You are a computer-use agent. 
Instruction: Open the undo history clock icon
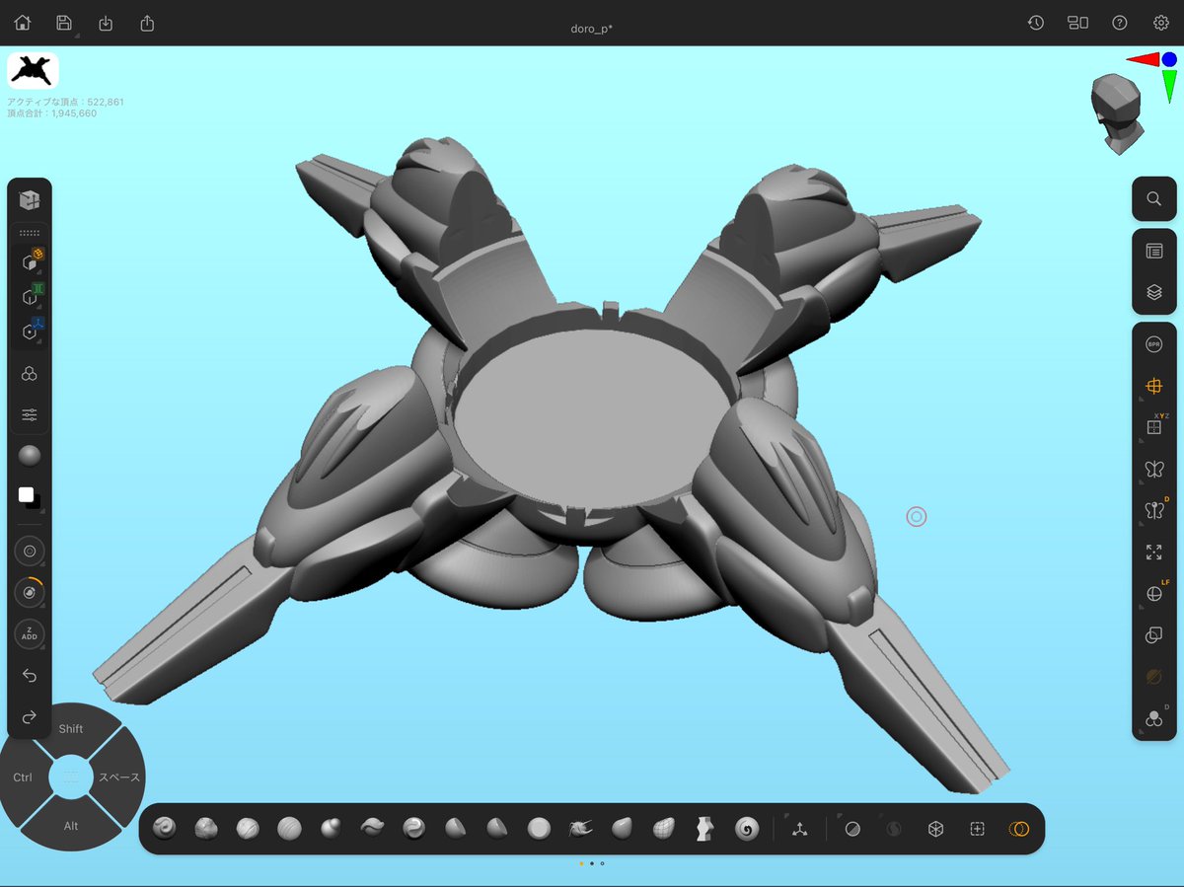pyautogui.click(x=1036, y=23)
